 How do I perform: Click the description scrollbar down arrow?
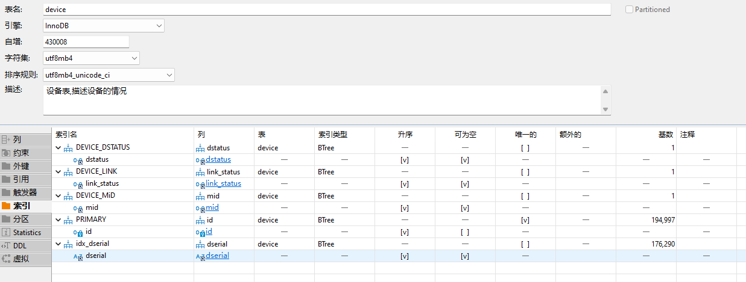pyautogui.click(x=605, y=109)
